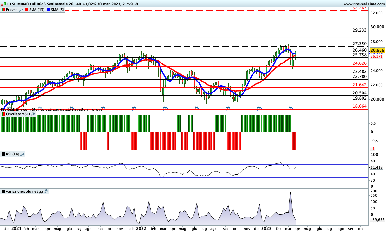Click the red 26.171 SMA value tag
This screenshot has height=232, width=386.
point(376,56)
